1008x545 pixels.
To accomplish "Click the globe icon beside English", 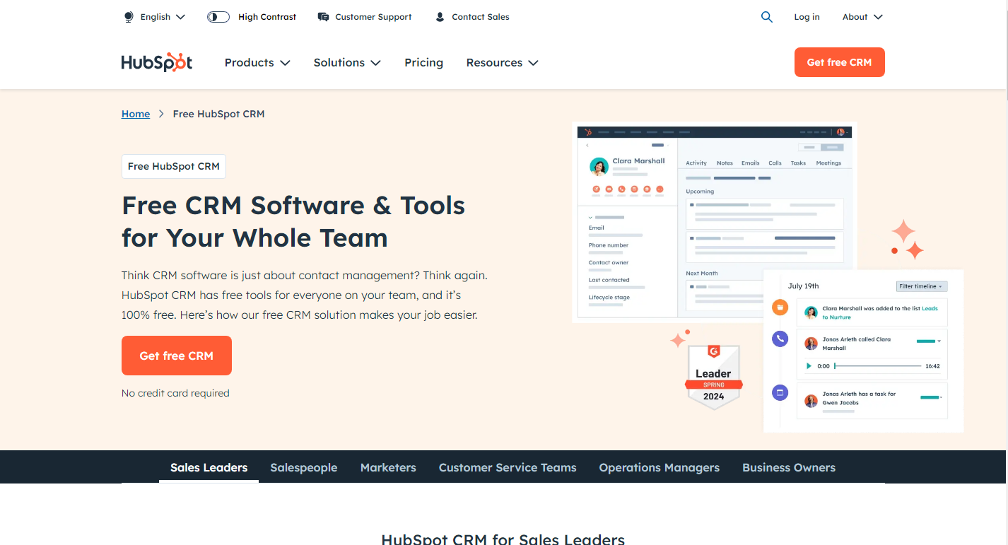I will pos(129,17).
